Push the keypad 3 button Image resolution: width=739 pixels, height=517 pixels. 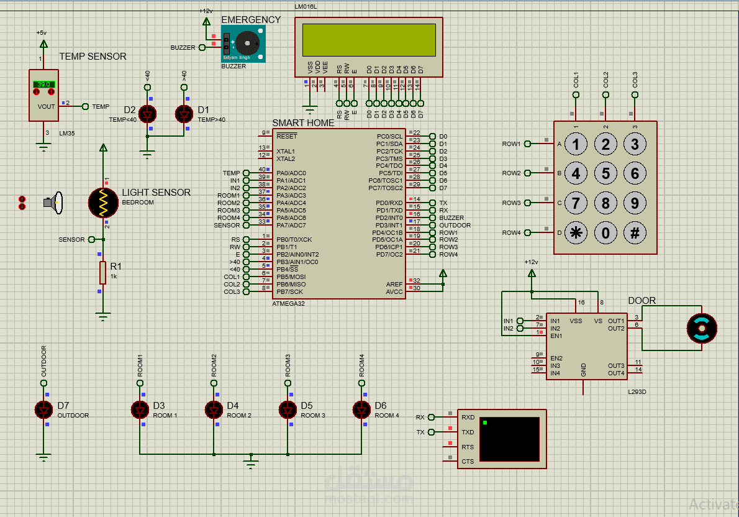coord(635,144)
